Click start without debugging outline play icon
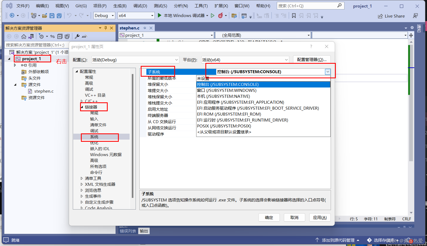This screenshot has height=246, width=427. coord(213,16)
